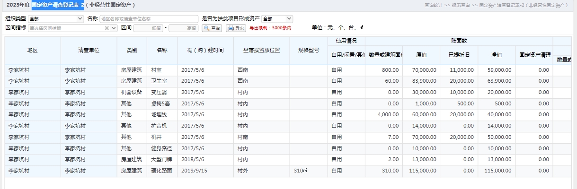Click the 83,900.00 original value cell
The image size is (577, 189).
pos(421,81)
